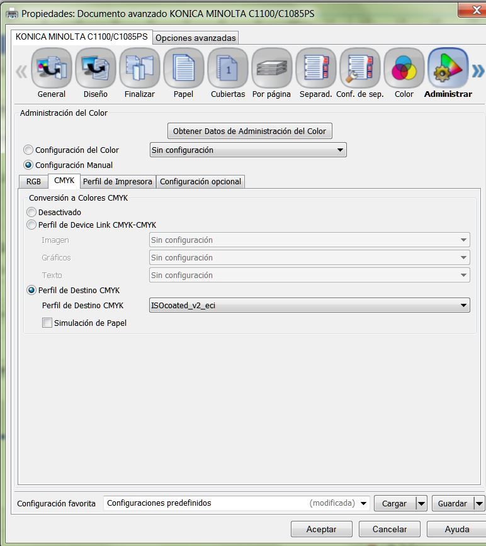Click Obtener Datos de Administración del Color
The image size is (486, 546).
coord(249,131)
